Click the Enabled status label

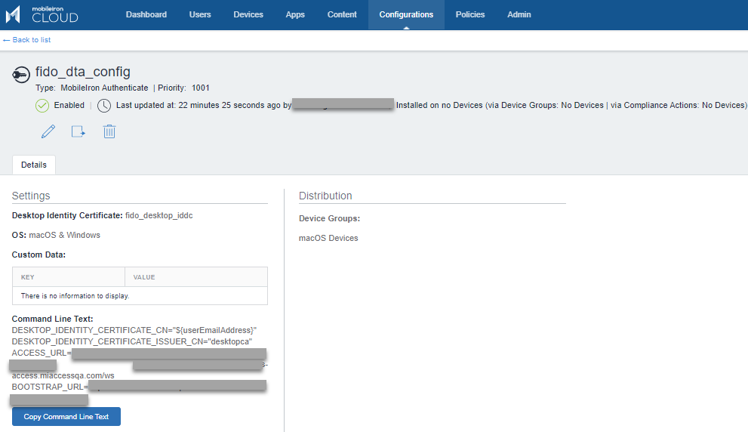click(x=69, y=106)
